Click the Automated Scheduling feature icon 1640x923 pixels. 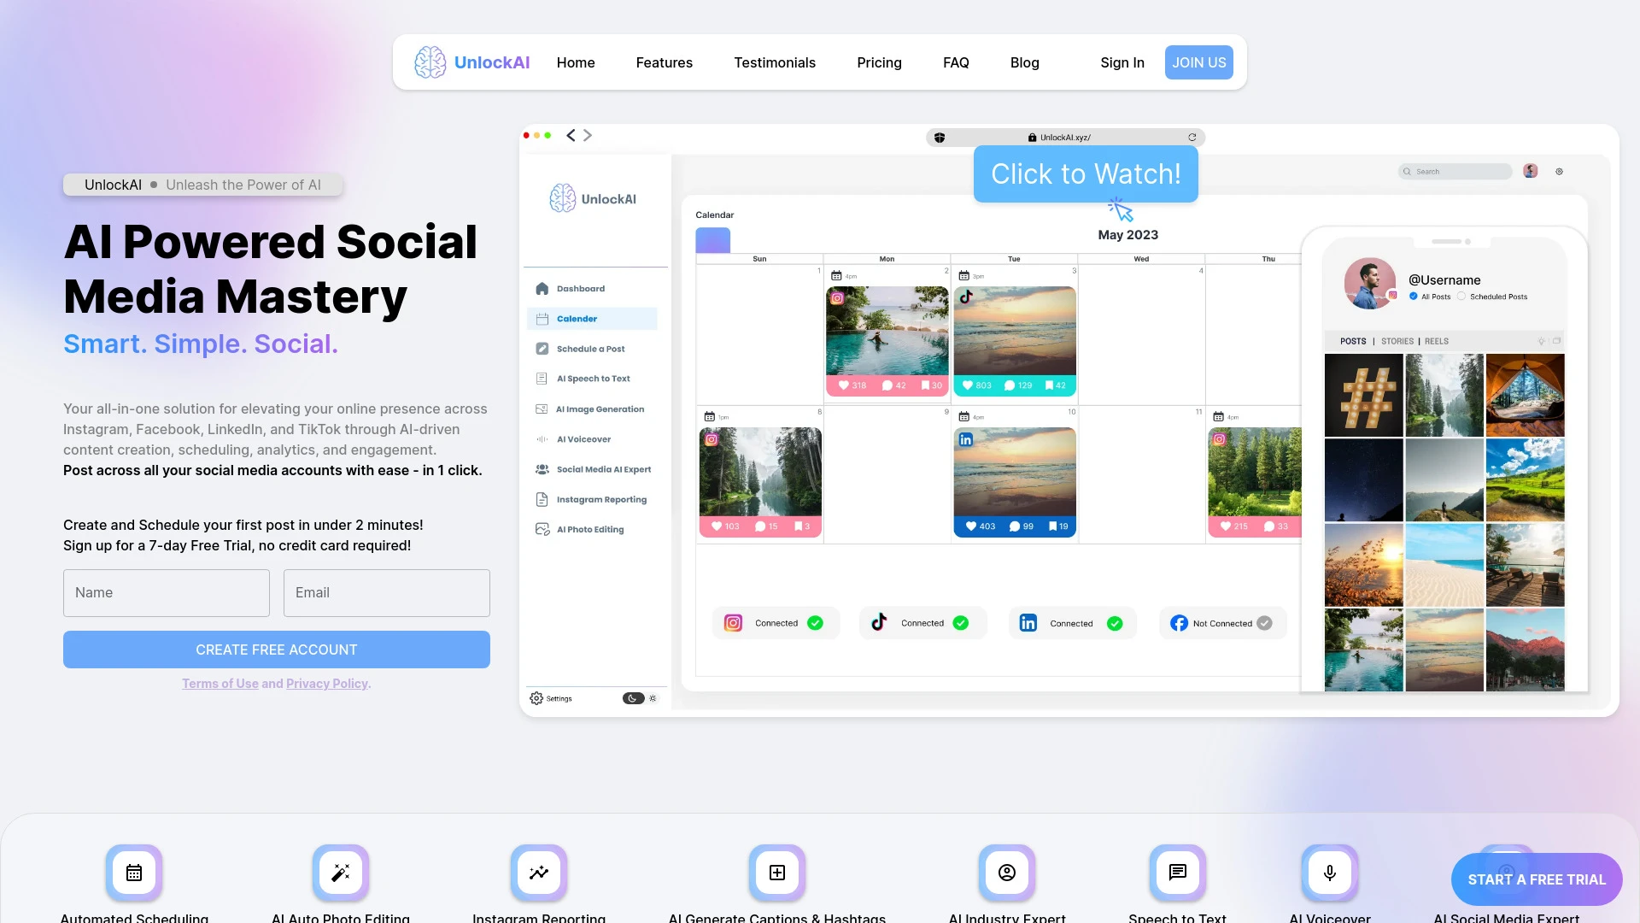[x=133, y=873]
